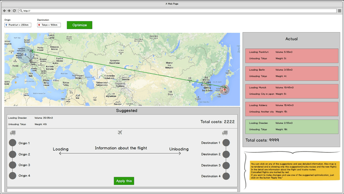Click the airplane icon in Suggested panel
The image size is (344, 194).
120,133
